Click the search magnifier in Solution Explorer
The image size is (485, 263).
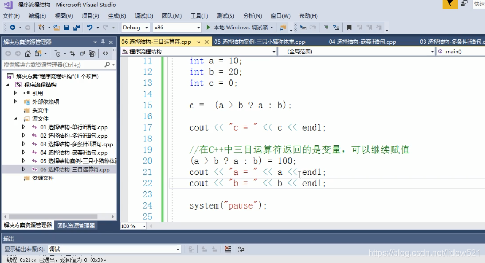tap(107, 65)
